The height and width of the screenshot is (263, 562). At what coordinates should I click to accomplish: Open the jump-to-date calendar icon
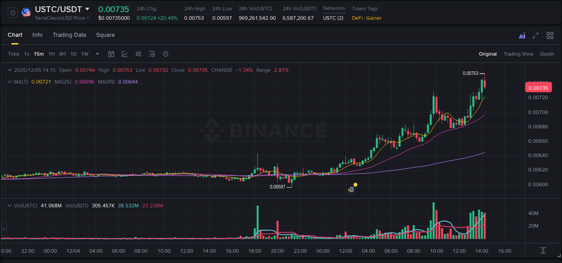111,54
